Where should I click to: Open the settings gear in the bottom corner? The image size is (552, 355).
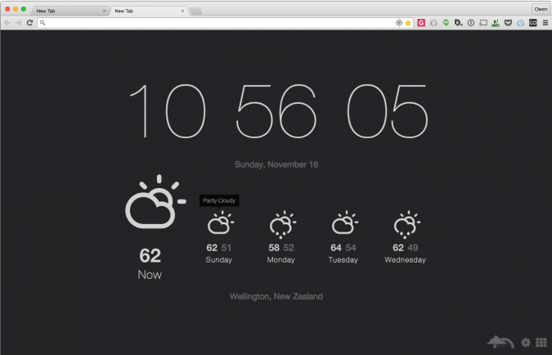tap(526, 342)
